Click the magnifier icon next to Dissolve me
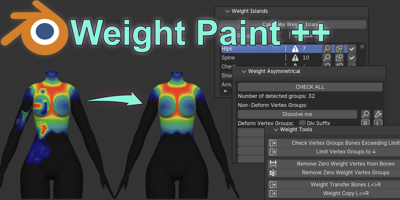The width and height of the screenshot is (400, 200). (x=365, y=114)
